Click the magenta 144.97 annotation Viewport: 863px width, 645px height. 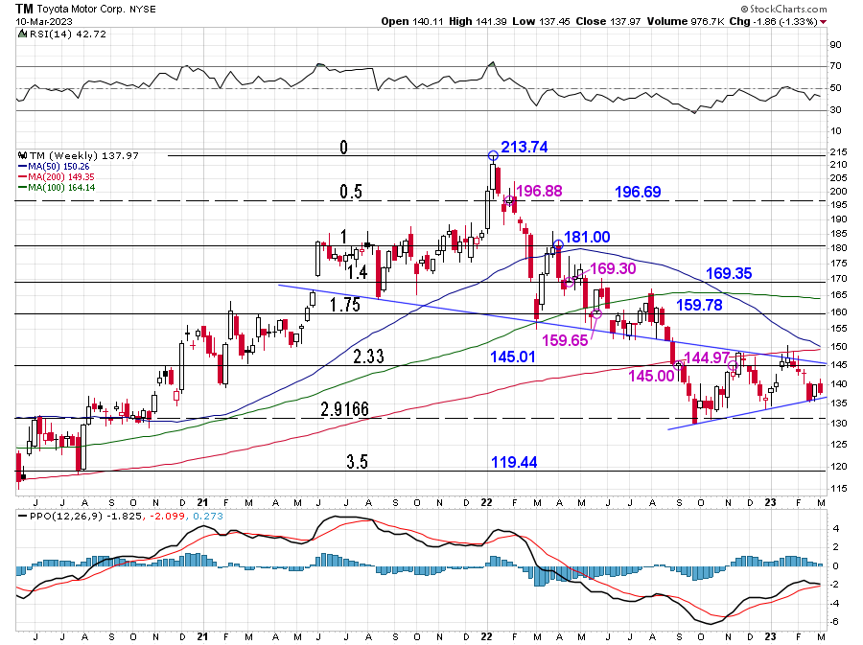point(706,357)
